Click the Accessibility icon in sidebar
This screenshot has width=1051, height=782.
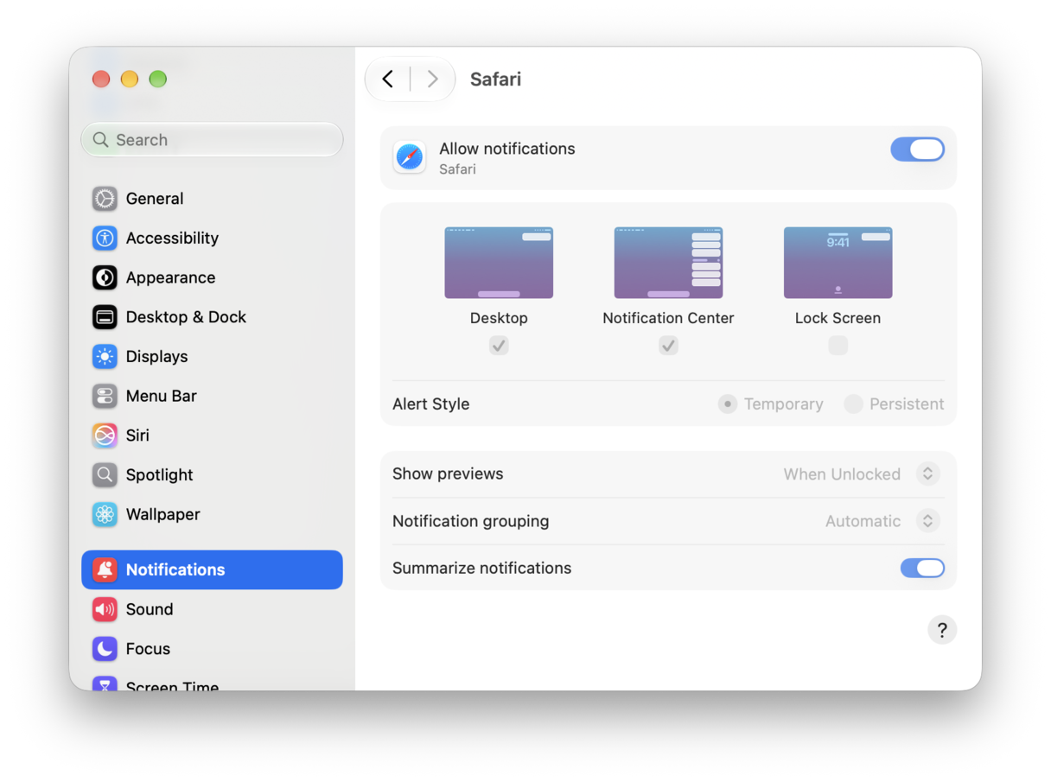click(105, 238)
